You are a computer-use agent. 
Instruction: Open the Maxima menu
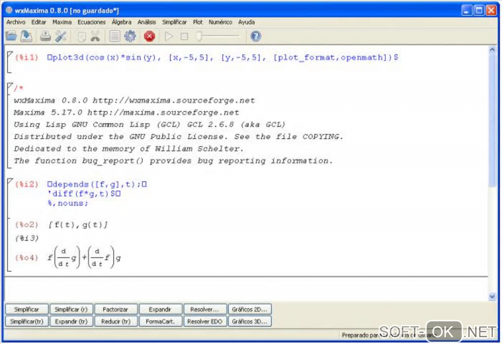(62, 22)
